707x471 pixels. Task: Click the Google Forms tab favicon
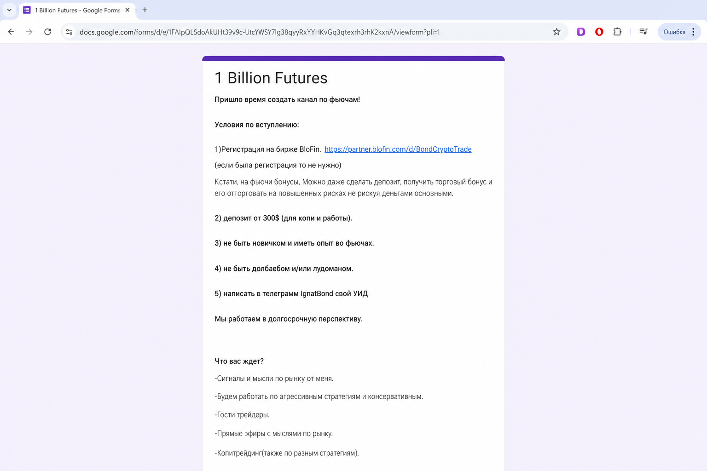[x=27, y=10]
